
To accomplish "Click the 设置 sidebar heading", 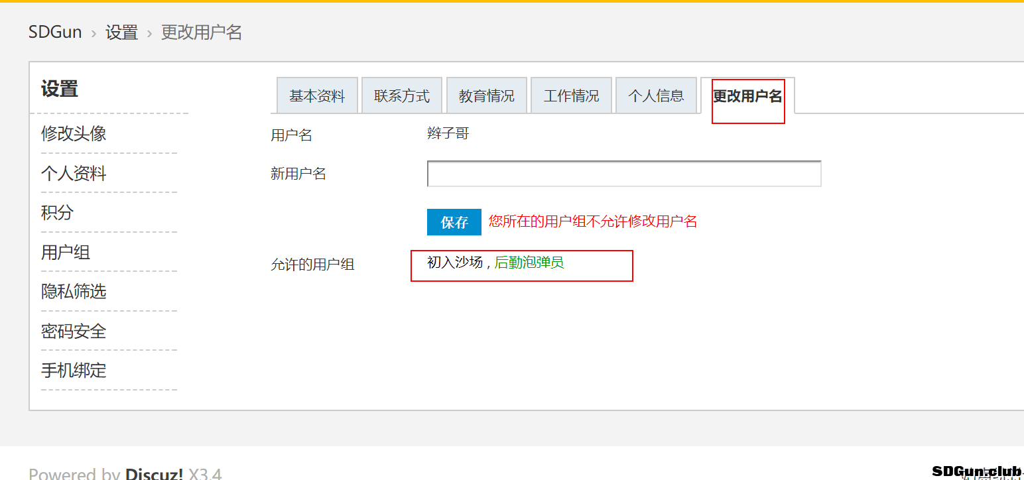I will click(x=60, y=89).
